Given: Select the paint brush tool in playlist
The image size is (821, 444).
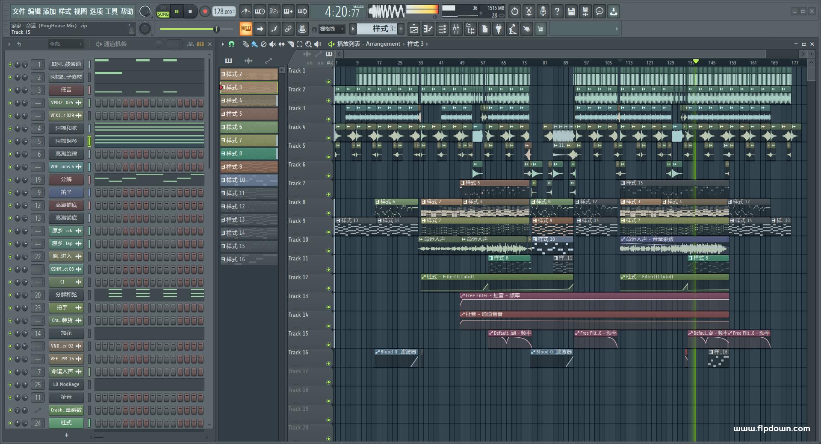Looking at the screenshot, I should (x=254, y=44).
